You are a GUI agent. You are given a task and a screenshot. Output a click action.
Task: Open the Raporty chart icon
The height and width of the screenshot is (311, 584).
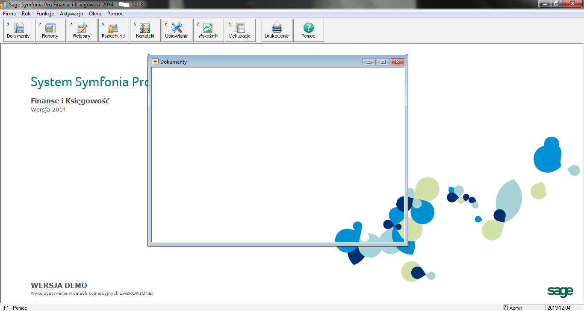click(x=50, y=28)
